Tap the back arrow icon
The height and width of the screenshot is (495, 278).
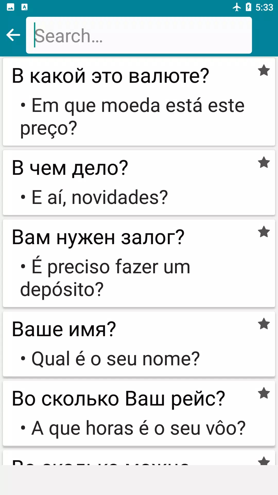click(x=13, y=35)
